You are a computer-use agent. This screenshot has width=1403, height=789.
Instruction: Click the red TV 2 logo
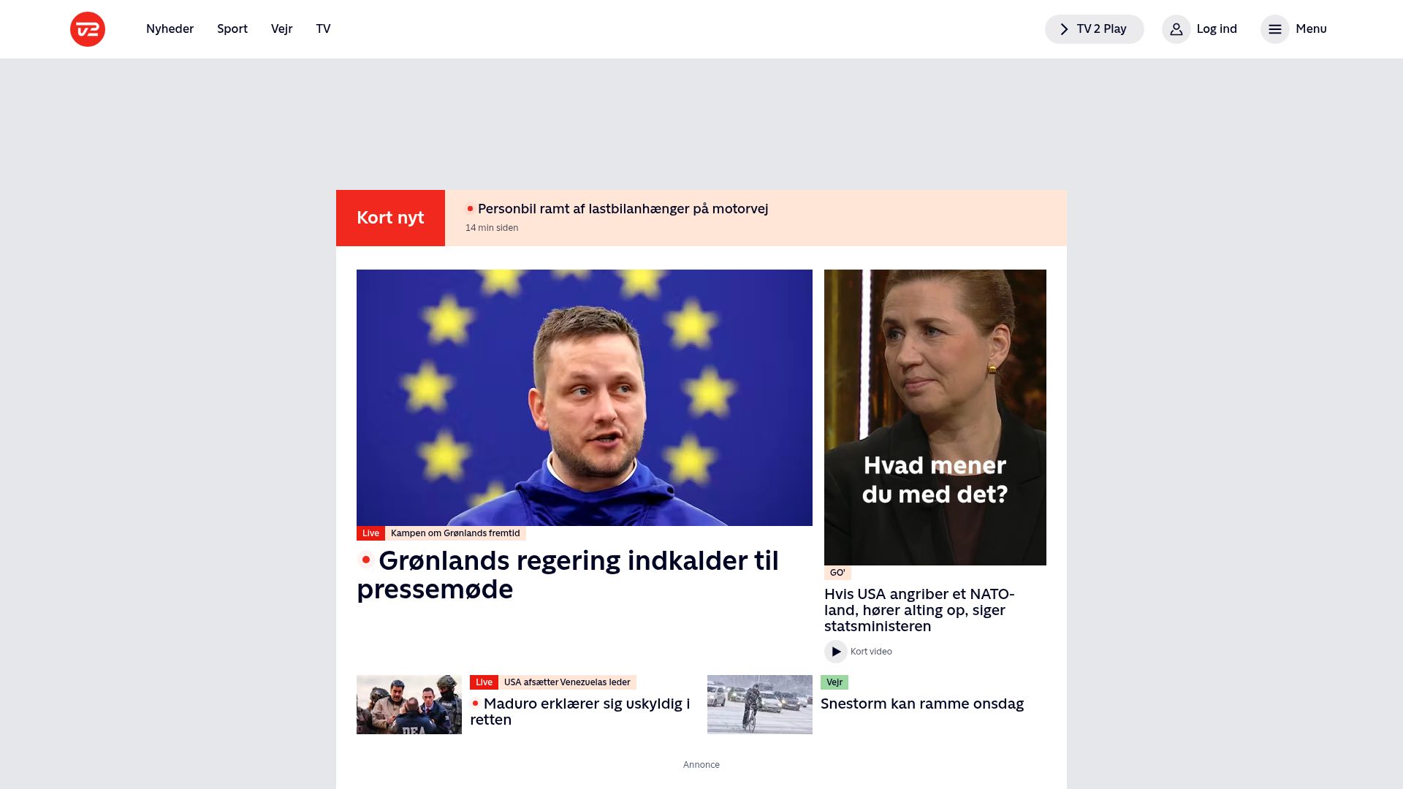point(88,29)
